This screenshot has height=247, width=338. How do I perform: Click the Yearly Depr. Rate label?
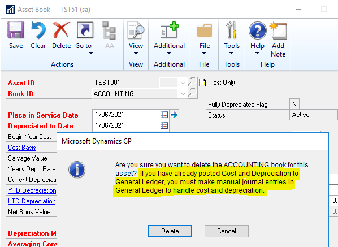click(32, 169)
